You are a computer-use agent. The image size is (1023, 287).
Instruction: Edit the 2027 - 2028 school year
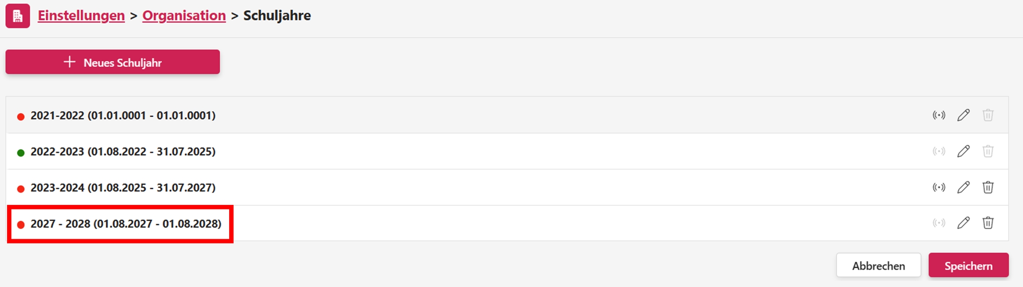(x=963, y=223)
